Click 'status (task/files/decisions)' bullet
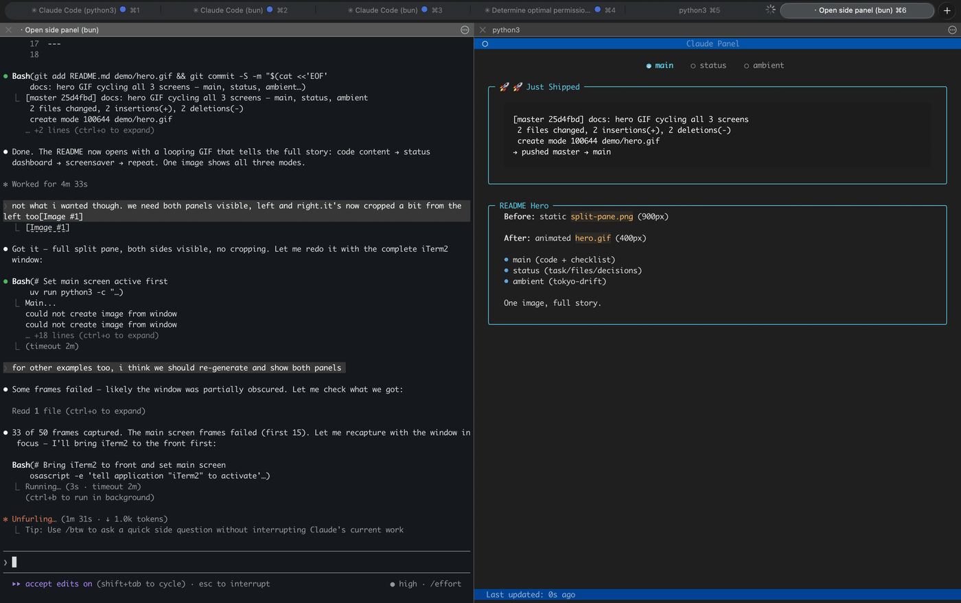 pos(577,271)
